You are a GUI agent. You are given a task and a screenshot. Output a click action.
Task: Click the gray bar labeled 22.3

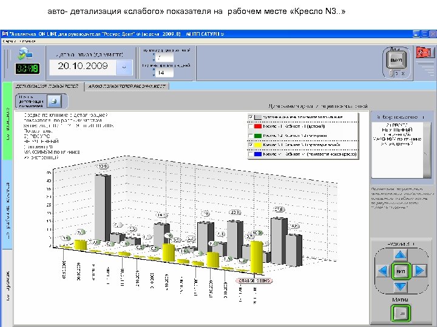click(x=235, y=239)
